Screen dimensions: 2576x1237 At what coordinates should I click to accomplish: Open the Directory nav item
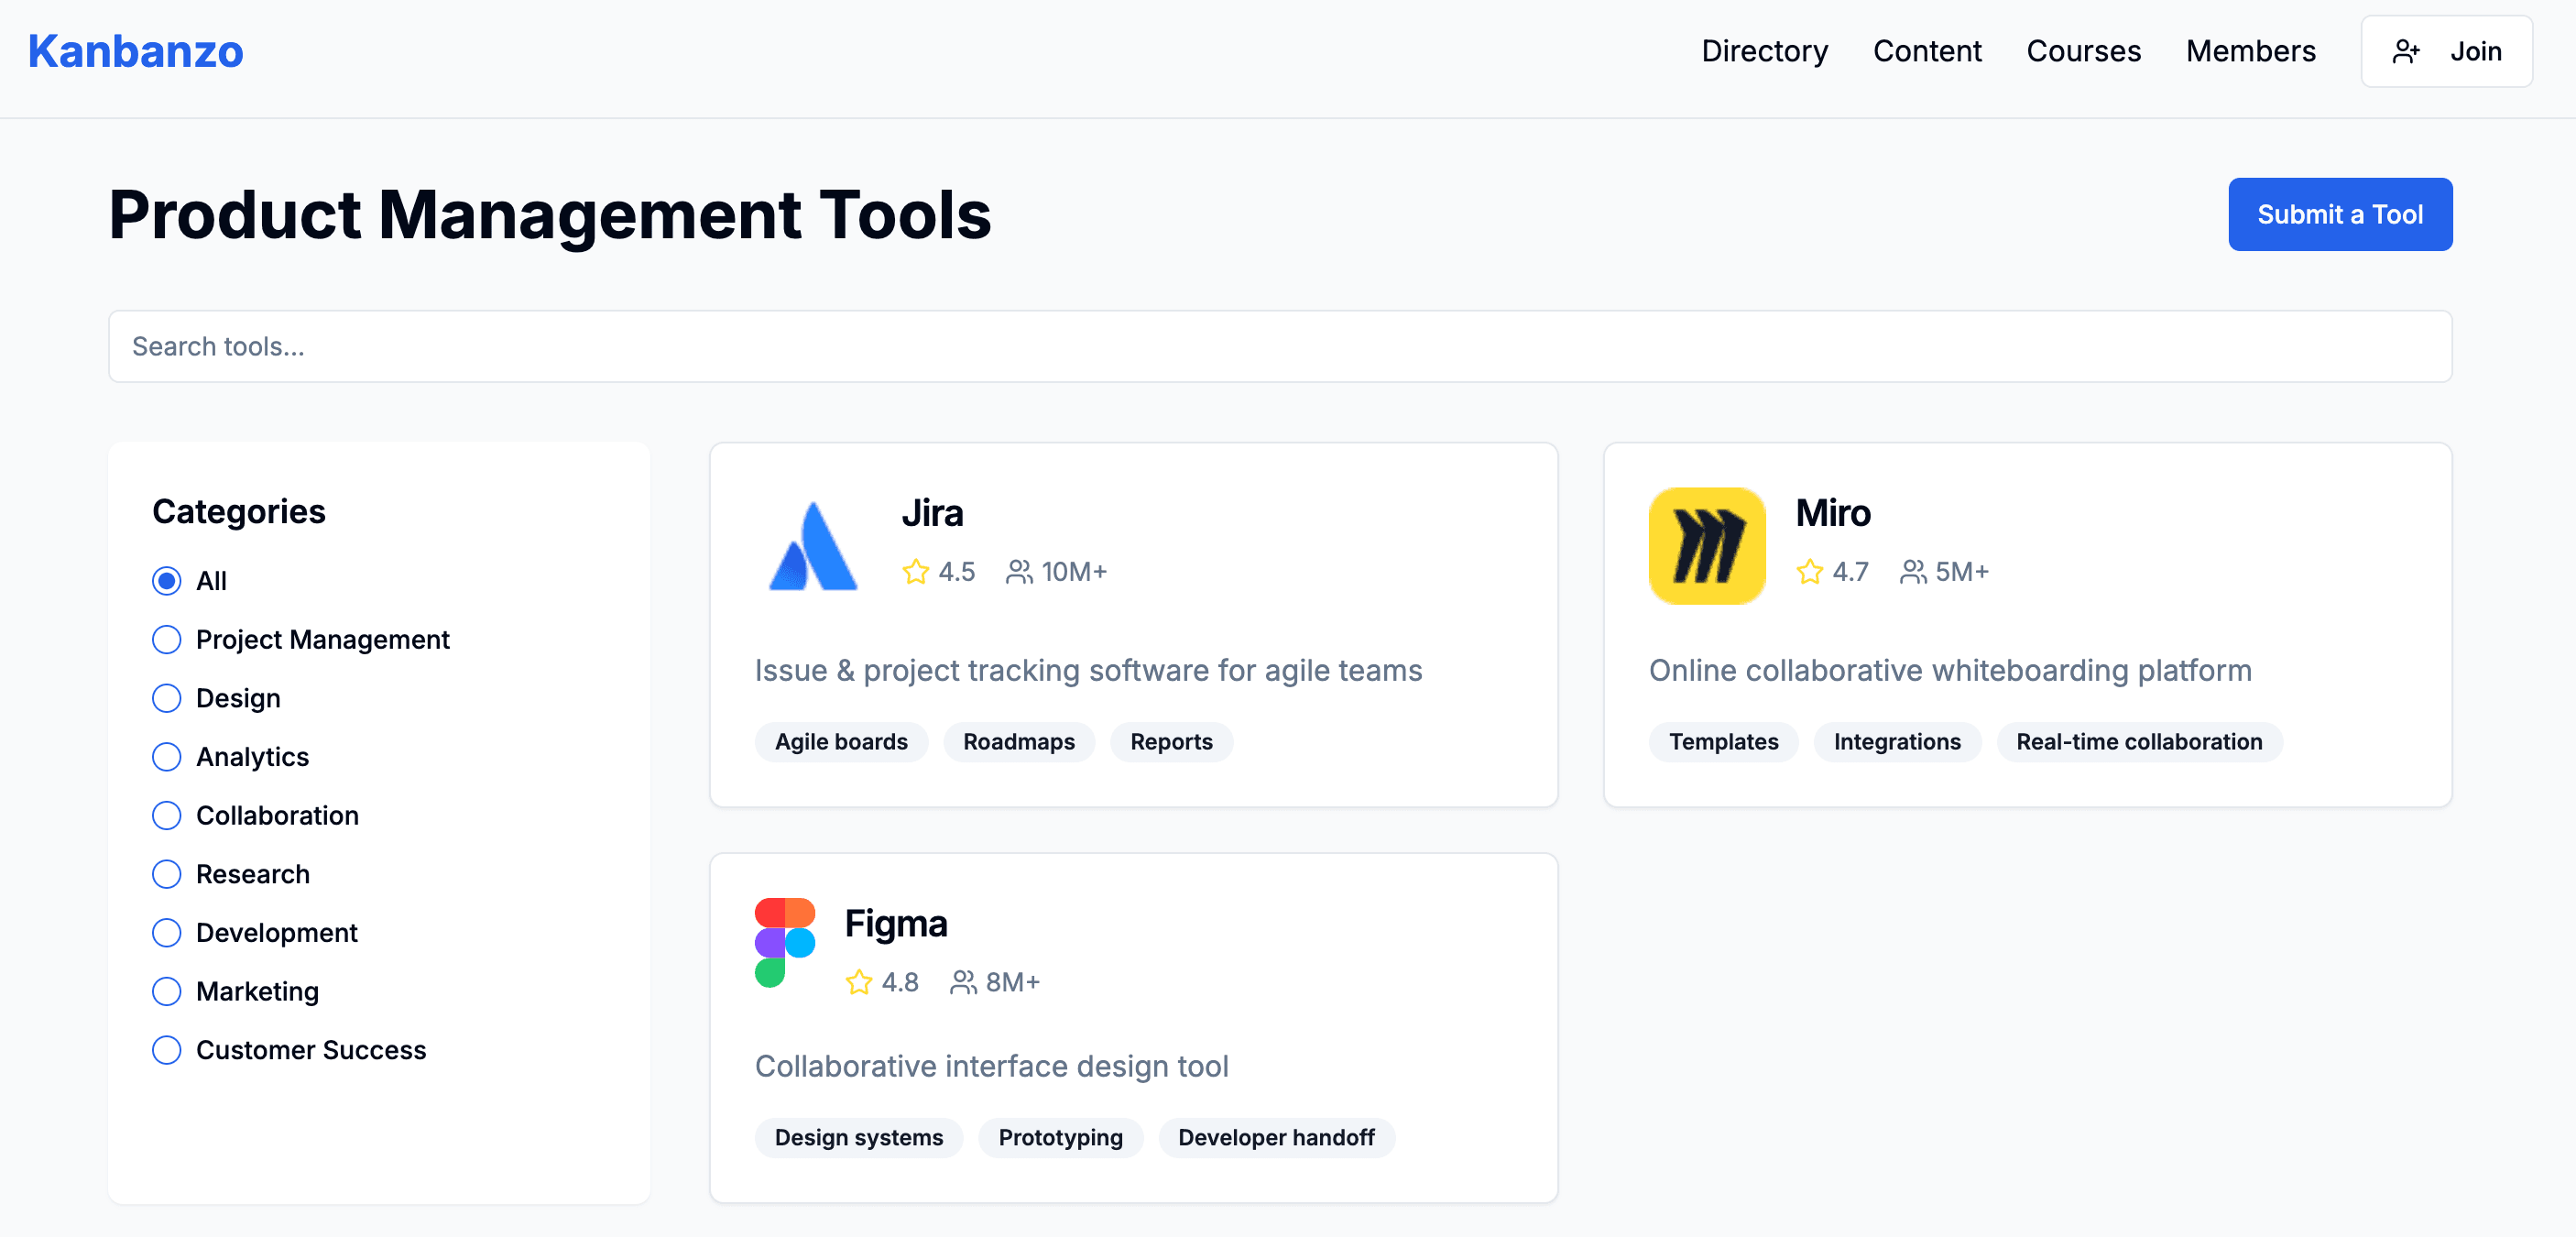(x=1764, y=52)
